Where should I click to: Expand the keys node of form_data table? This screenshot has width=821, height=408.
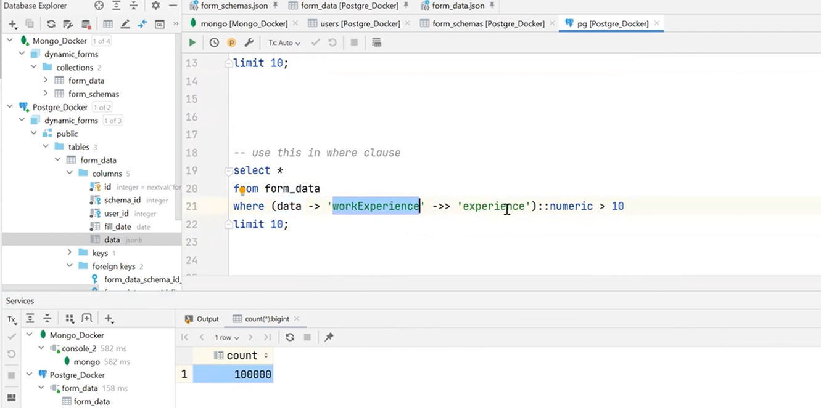(x=69, y=253)
